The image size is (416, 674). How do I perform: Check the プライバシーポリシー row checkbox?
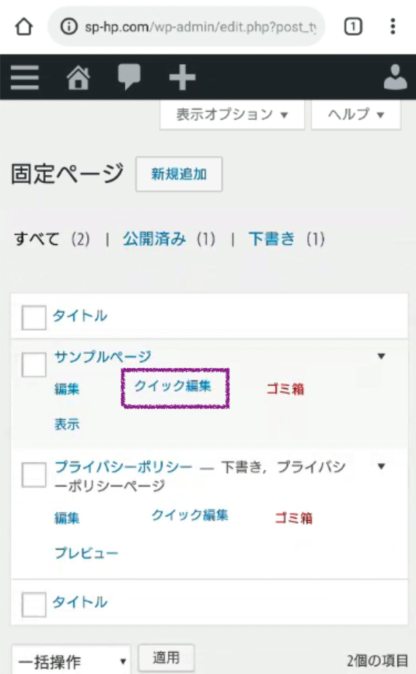(34, 474)
